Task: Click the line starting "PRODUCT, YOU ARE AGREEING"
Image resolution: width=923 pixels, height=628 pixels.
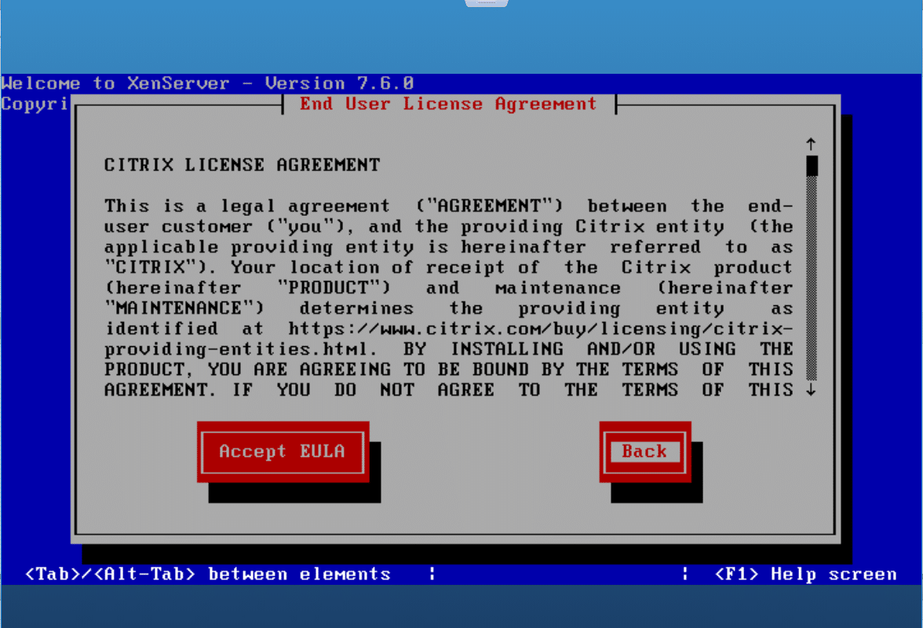Action: (449, 370)
